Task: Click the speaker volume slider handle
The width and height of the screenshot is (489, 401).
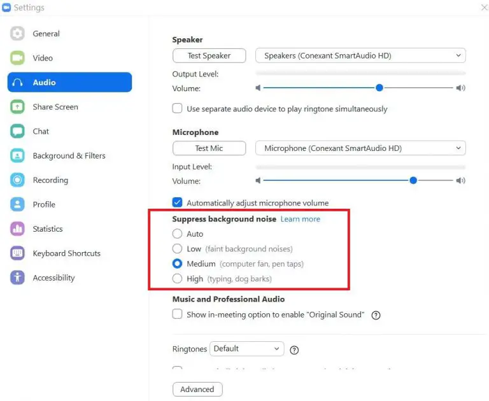Action: point(379,88)
